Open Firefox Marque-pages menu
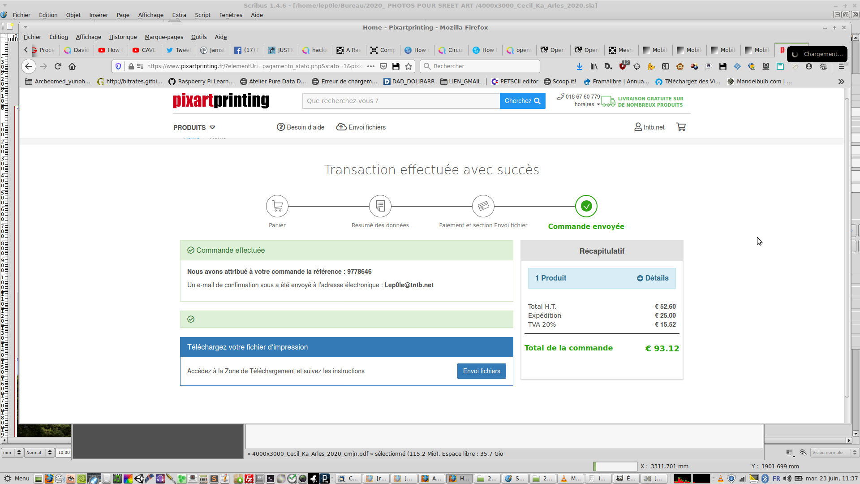This screenshot has height=484, width=860. pyautogui.click(x=164, y=37)
